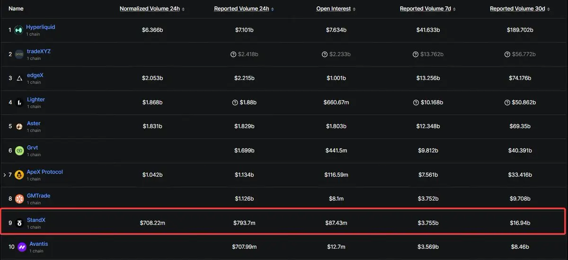Click the edgeX triangle logo icon
This screenshot has height=260, width=568.
point(19,78)
